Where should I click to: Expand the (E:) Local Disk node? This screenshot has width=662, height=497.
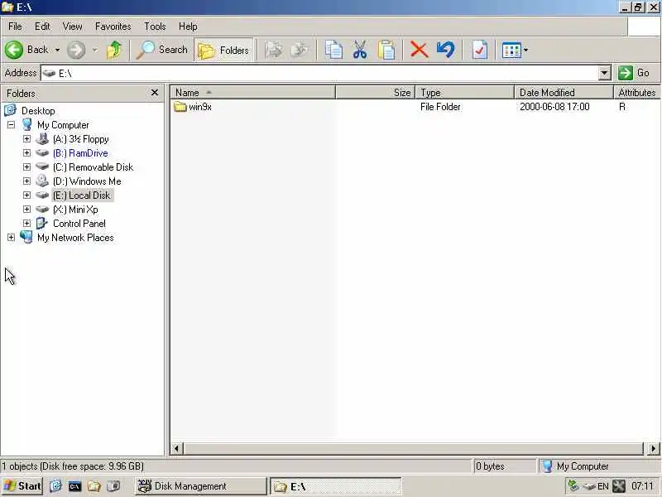[x=26, y=195]
